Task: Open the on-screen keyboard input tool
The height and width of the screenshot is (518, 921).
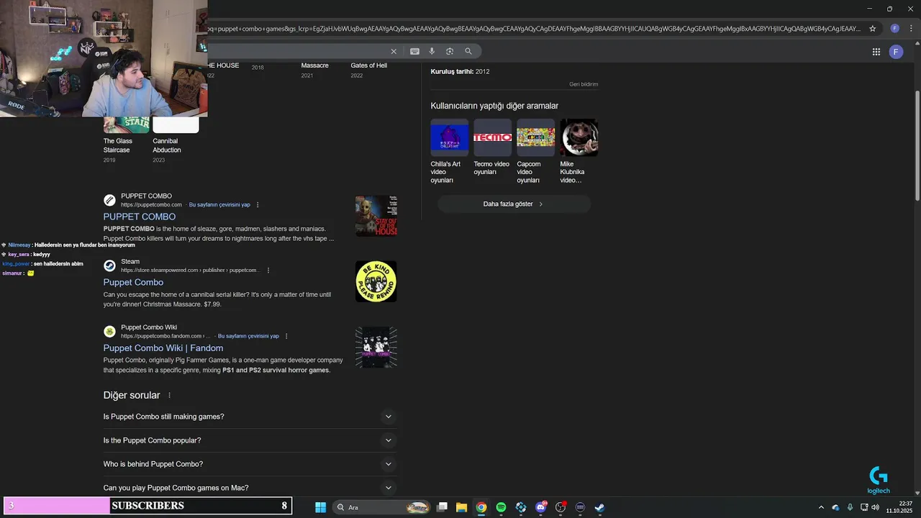Action: (414, 51)
